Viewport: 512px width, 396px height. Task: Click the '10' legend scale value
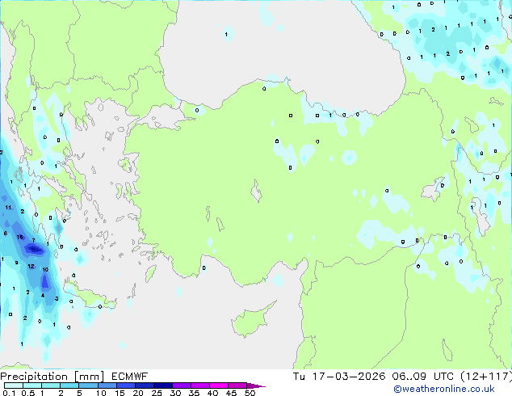[x=101, y=393]
